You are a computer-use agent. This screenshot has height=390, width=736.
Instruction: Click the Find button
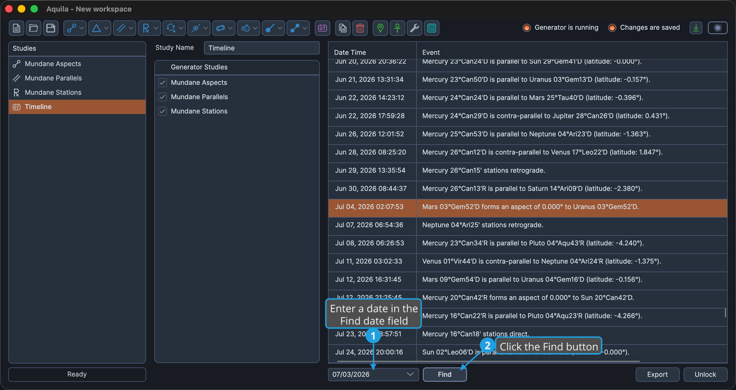[x=445, y=375]
